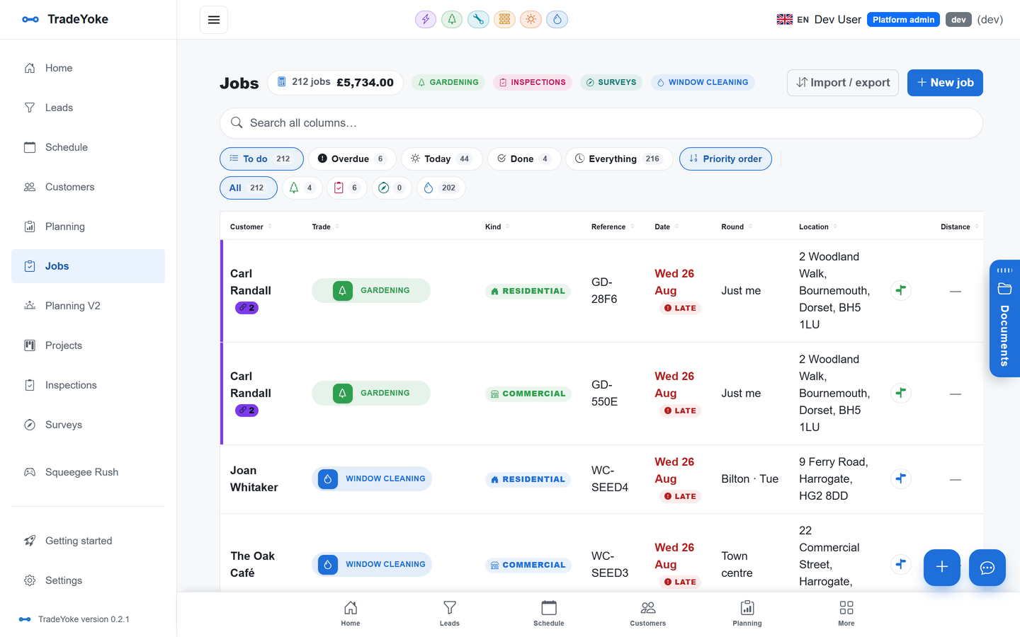This screenshot has height=637, width=1020.
Task: Select the Everything filter
Action: (618, 159)
